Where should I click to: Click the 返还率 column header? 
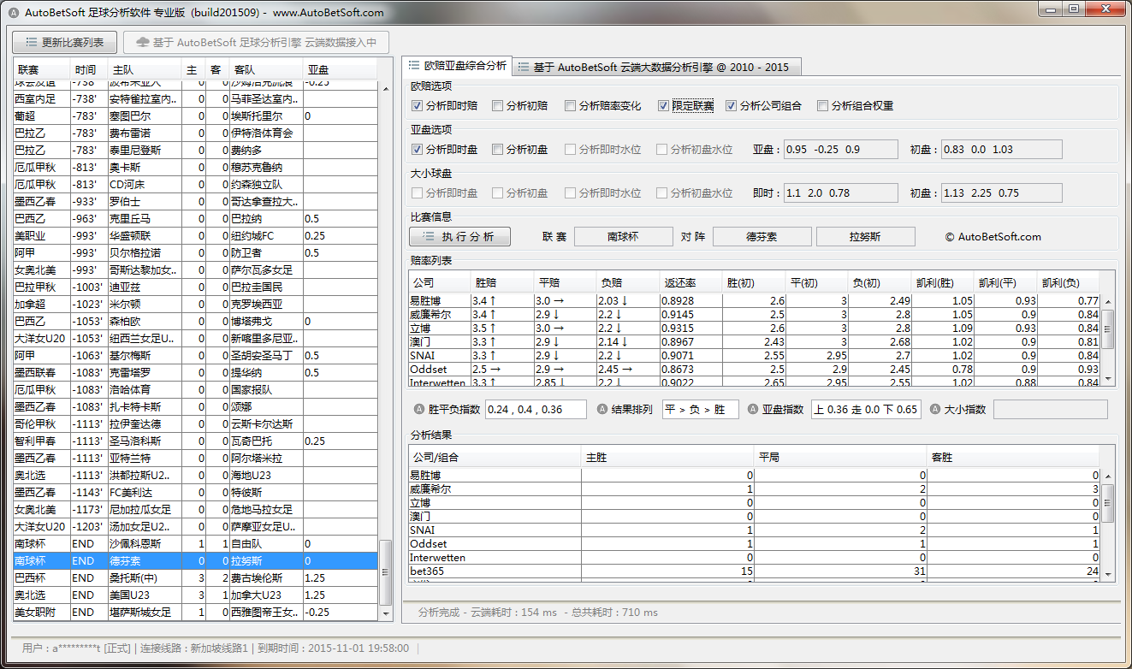coord(691,283)
